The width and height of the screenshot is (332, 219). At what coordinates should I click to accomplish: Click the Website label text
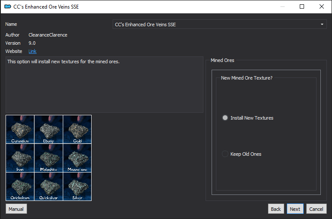14,51
